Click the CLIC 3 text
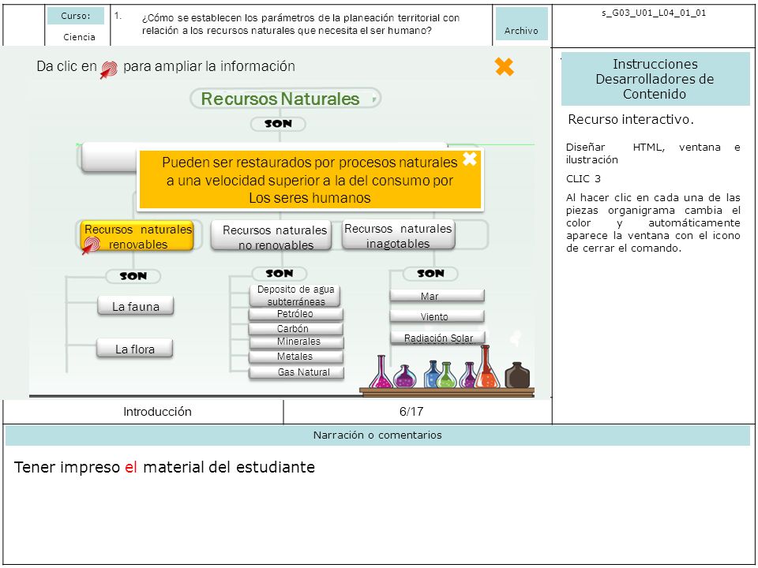This screenshot has height=568, width=758. click(584, 179)
